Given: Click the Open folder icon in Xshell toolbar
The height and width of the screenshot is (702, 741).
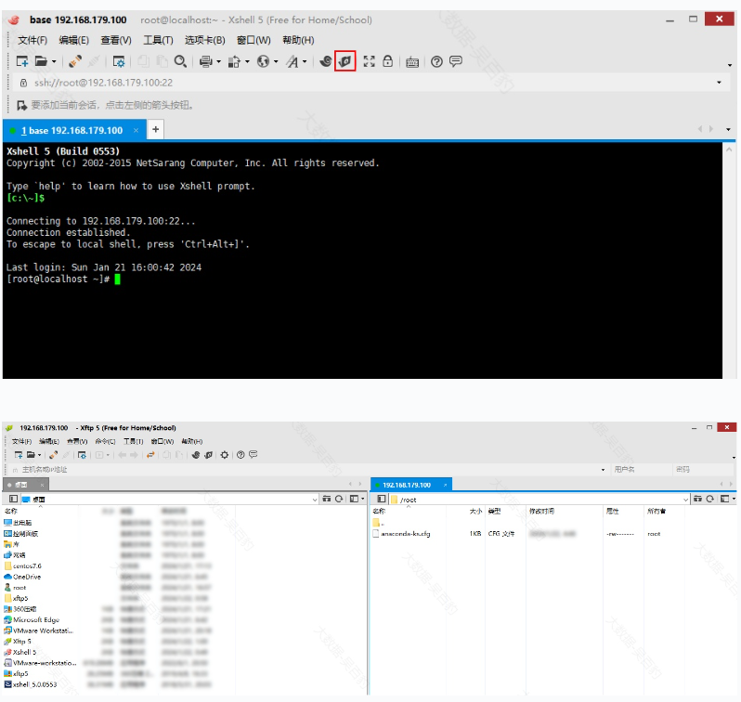Looking at the screenshot, I should [41, 61].
